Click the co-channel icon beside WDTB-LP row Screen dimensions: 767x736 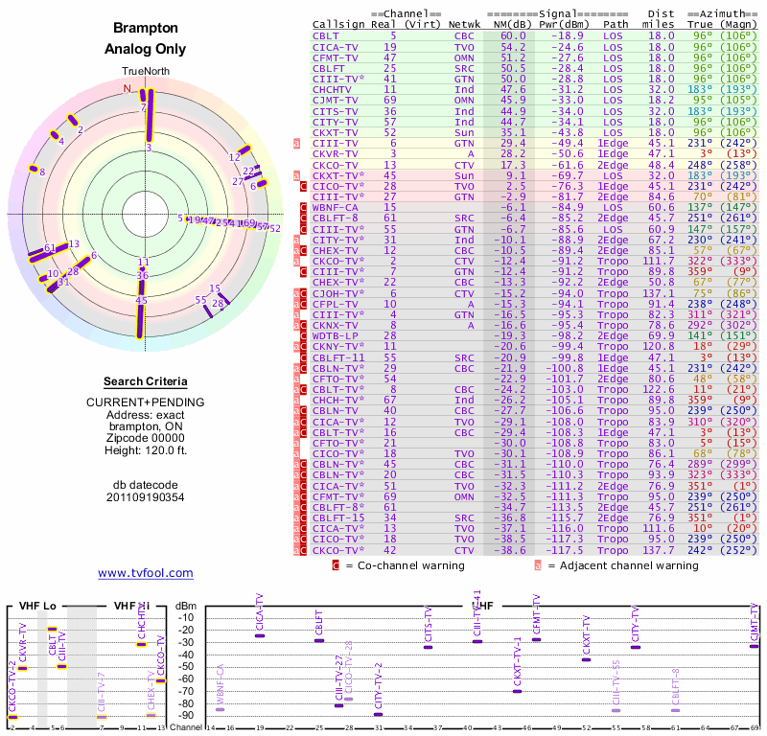[303, 336]
